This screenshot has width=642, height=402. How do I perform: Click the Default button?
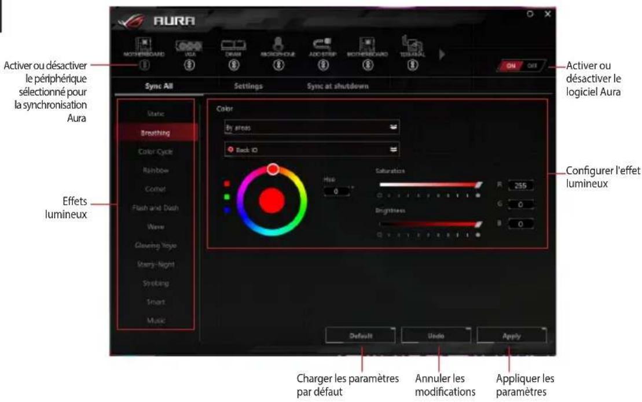coord(361,335)
